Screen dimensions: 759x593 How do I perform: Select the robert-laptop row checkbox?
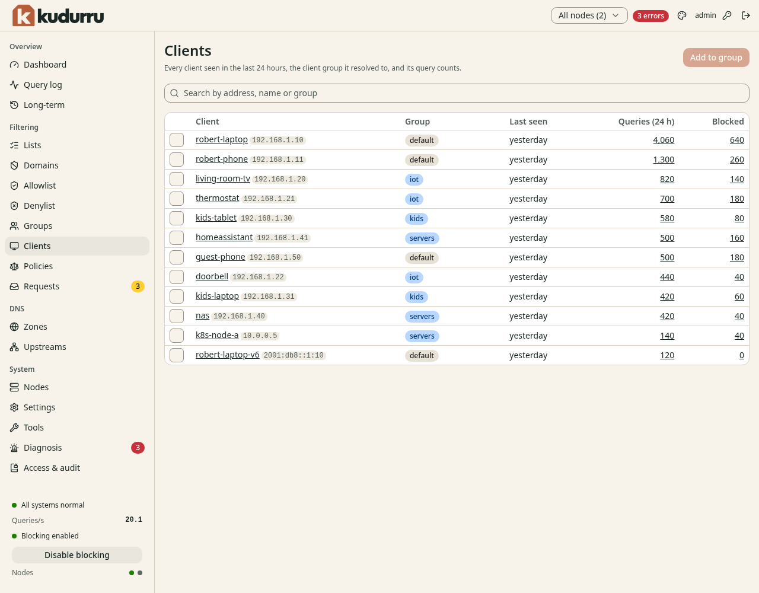click(x=177, y=140)
